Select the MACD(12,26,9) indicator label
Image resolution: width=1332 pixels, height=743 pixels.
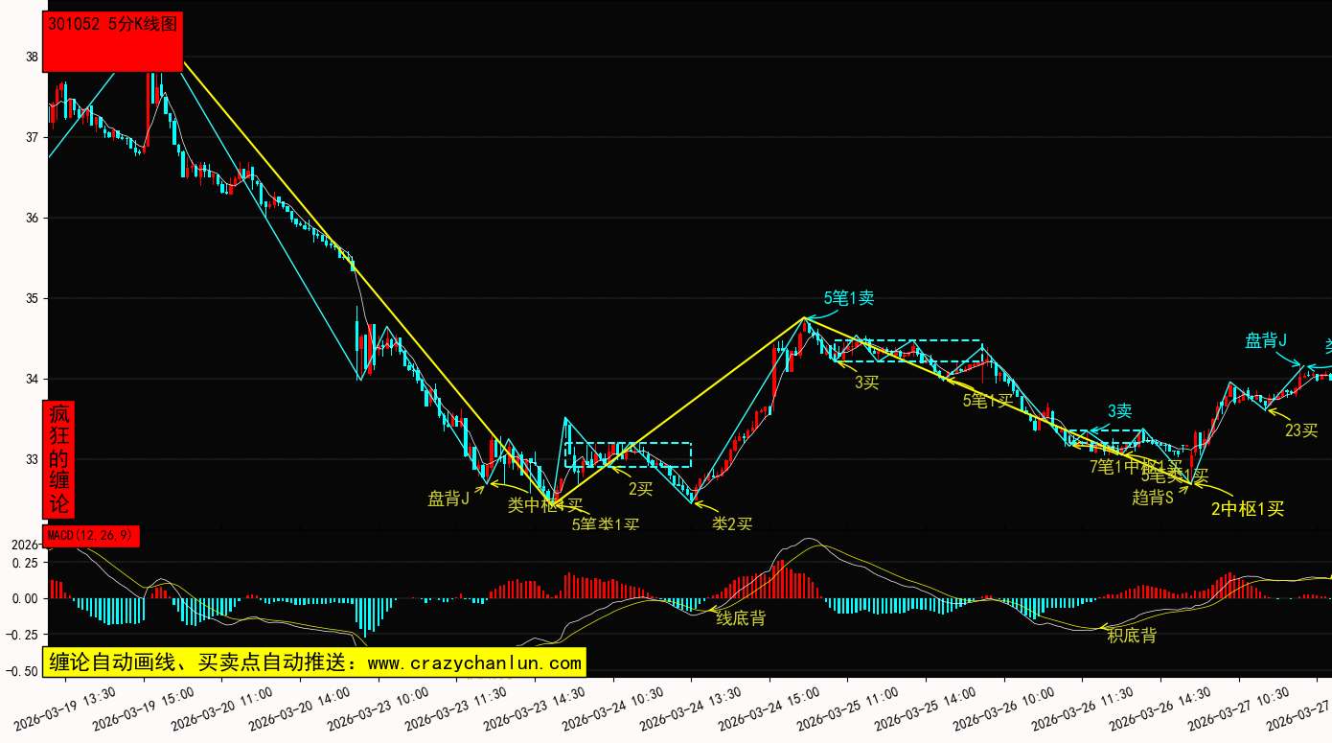pyautogui.click(x=91, y=536)
